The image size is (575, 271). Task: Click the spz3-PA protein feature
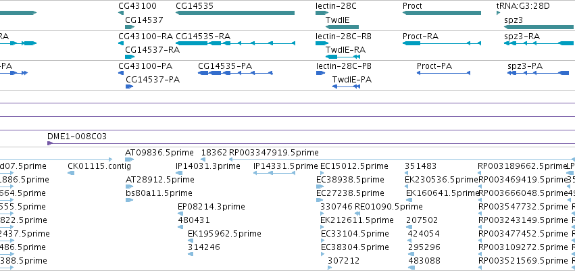click(539, 73)
